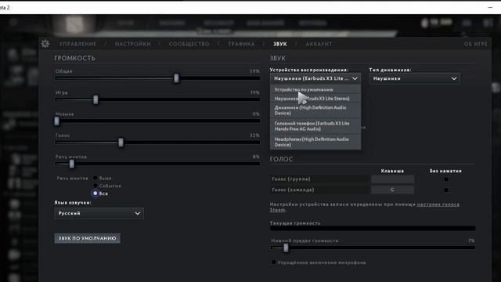Click the Общая volume slider handle
This screenshot has height=282, width=501.
point(176,78)
